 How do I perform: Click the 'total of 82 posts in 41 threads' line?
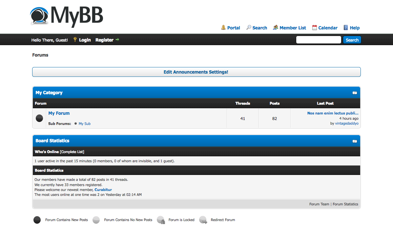(81, 180)
